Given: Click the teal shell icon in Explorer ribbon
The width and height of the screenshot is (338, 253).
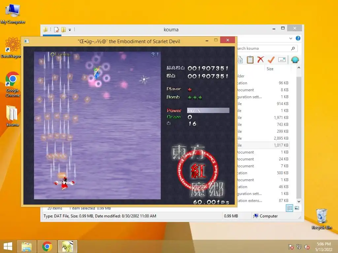Looking at the screenshot, I should pos(295,60).
